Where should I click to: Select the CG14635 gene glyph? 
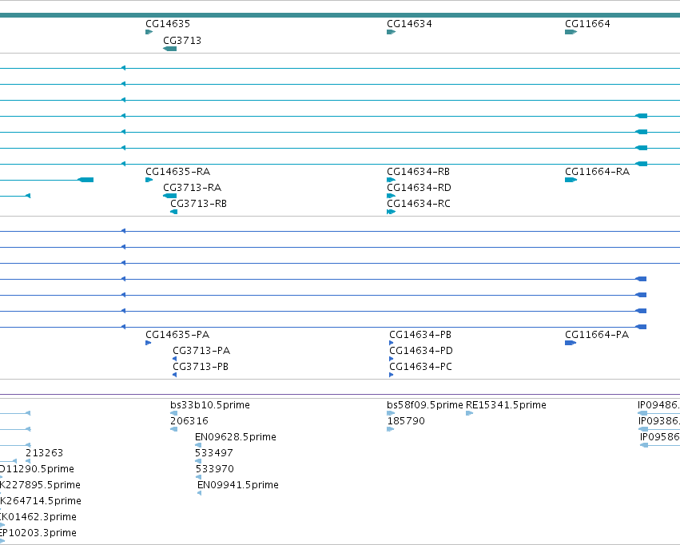(x=149, y=32)
